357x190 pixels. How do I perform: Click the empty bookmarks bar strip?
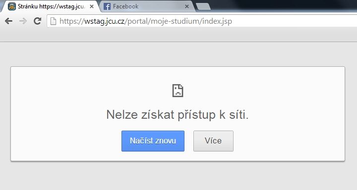tap(178, 35)
